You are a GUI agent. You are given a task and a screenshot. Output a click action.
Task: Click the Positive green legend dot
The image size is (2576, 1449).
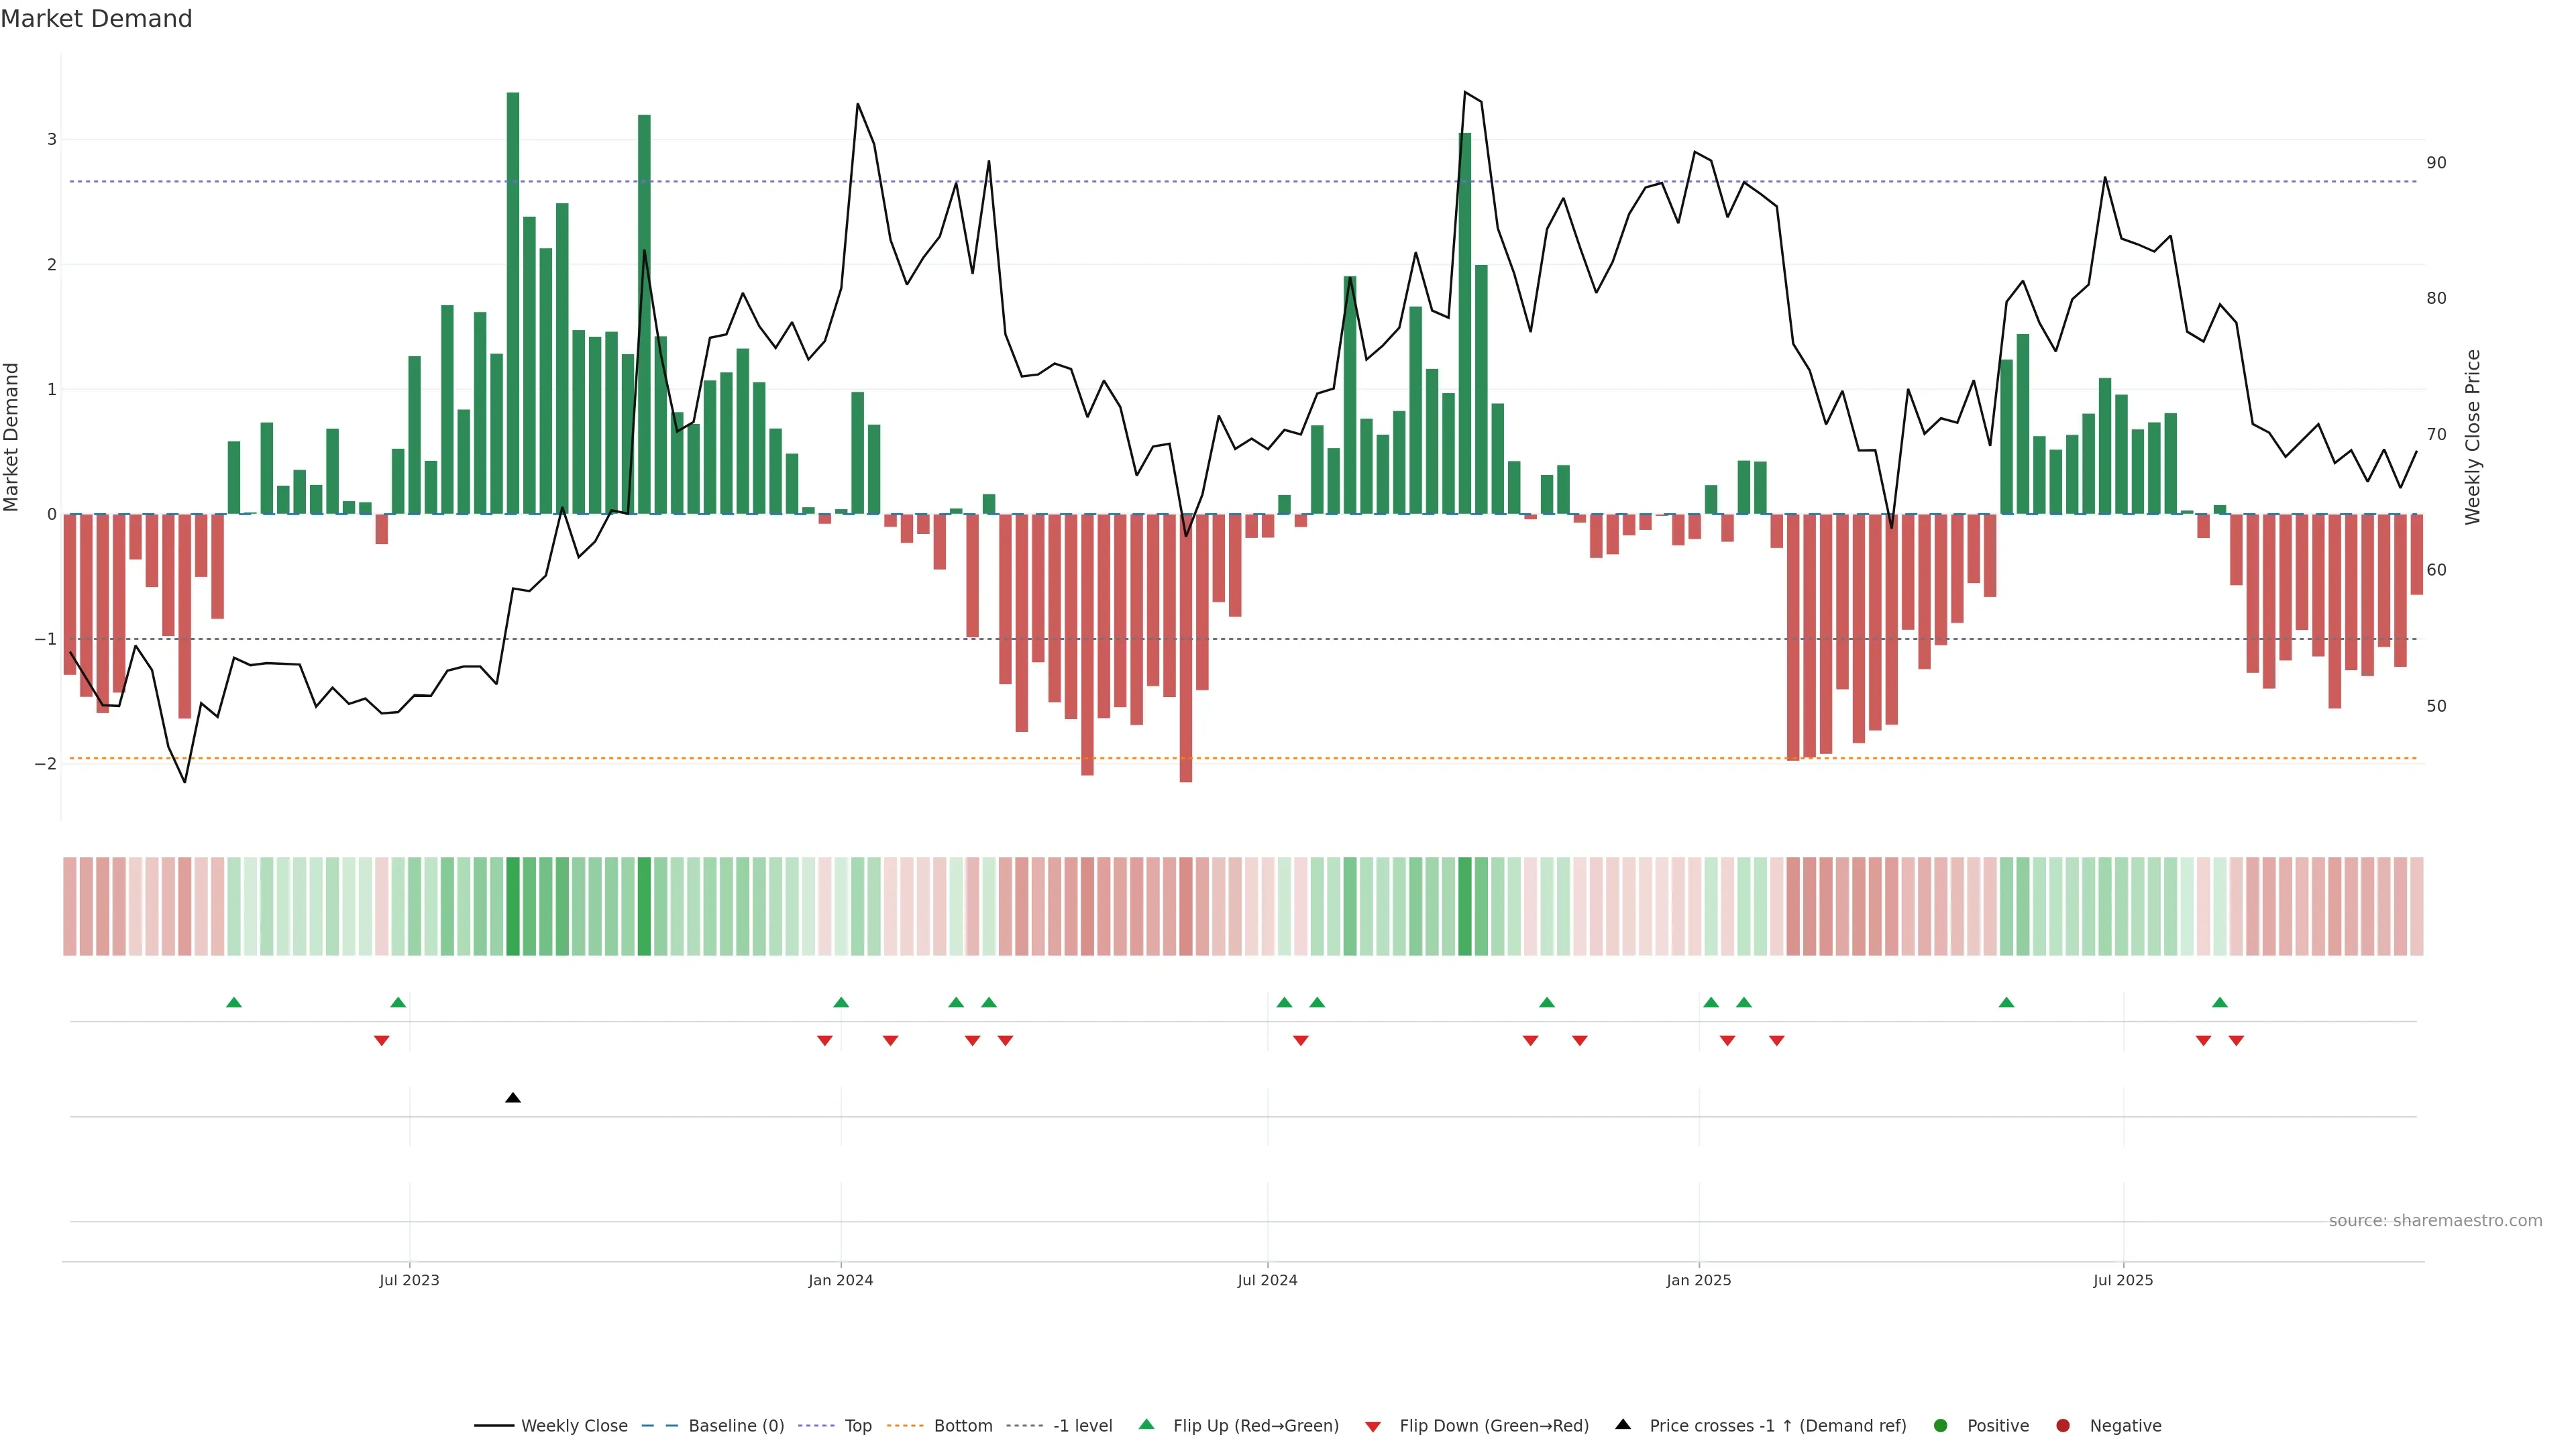point(1941,1426)
